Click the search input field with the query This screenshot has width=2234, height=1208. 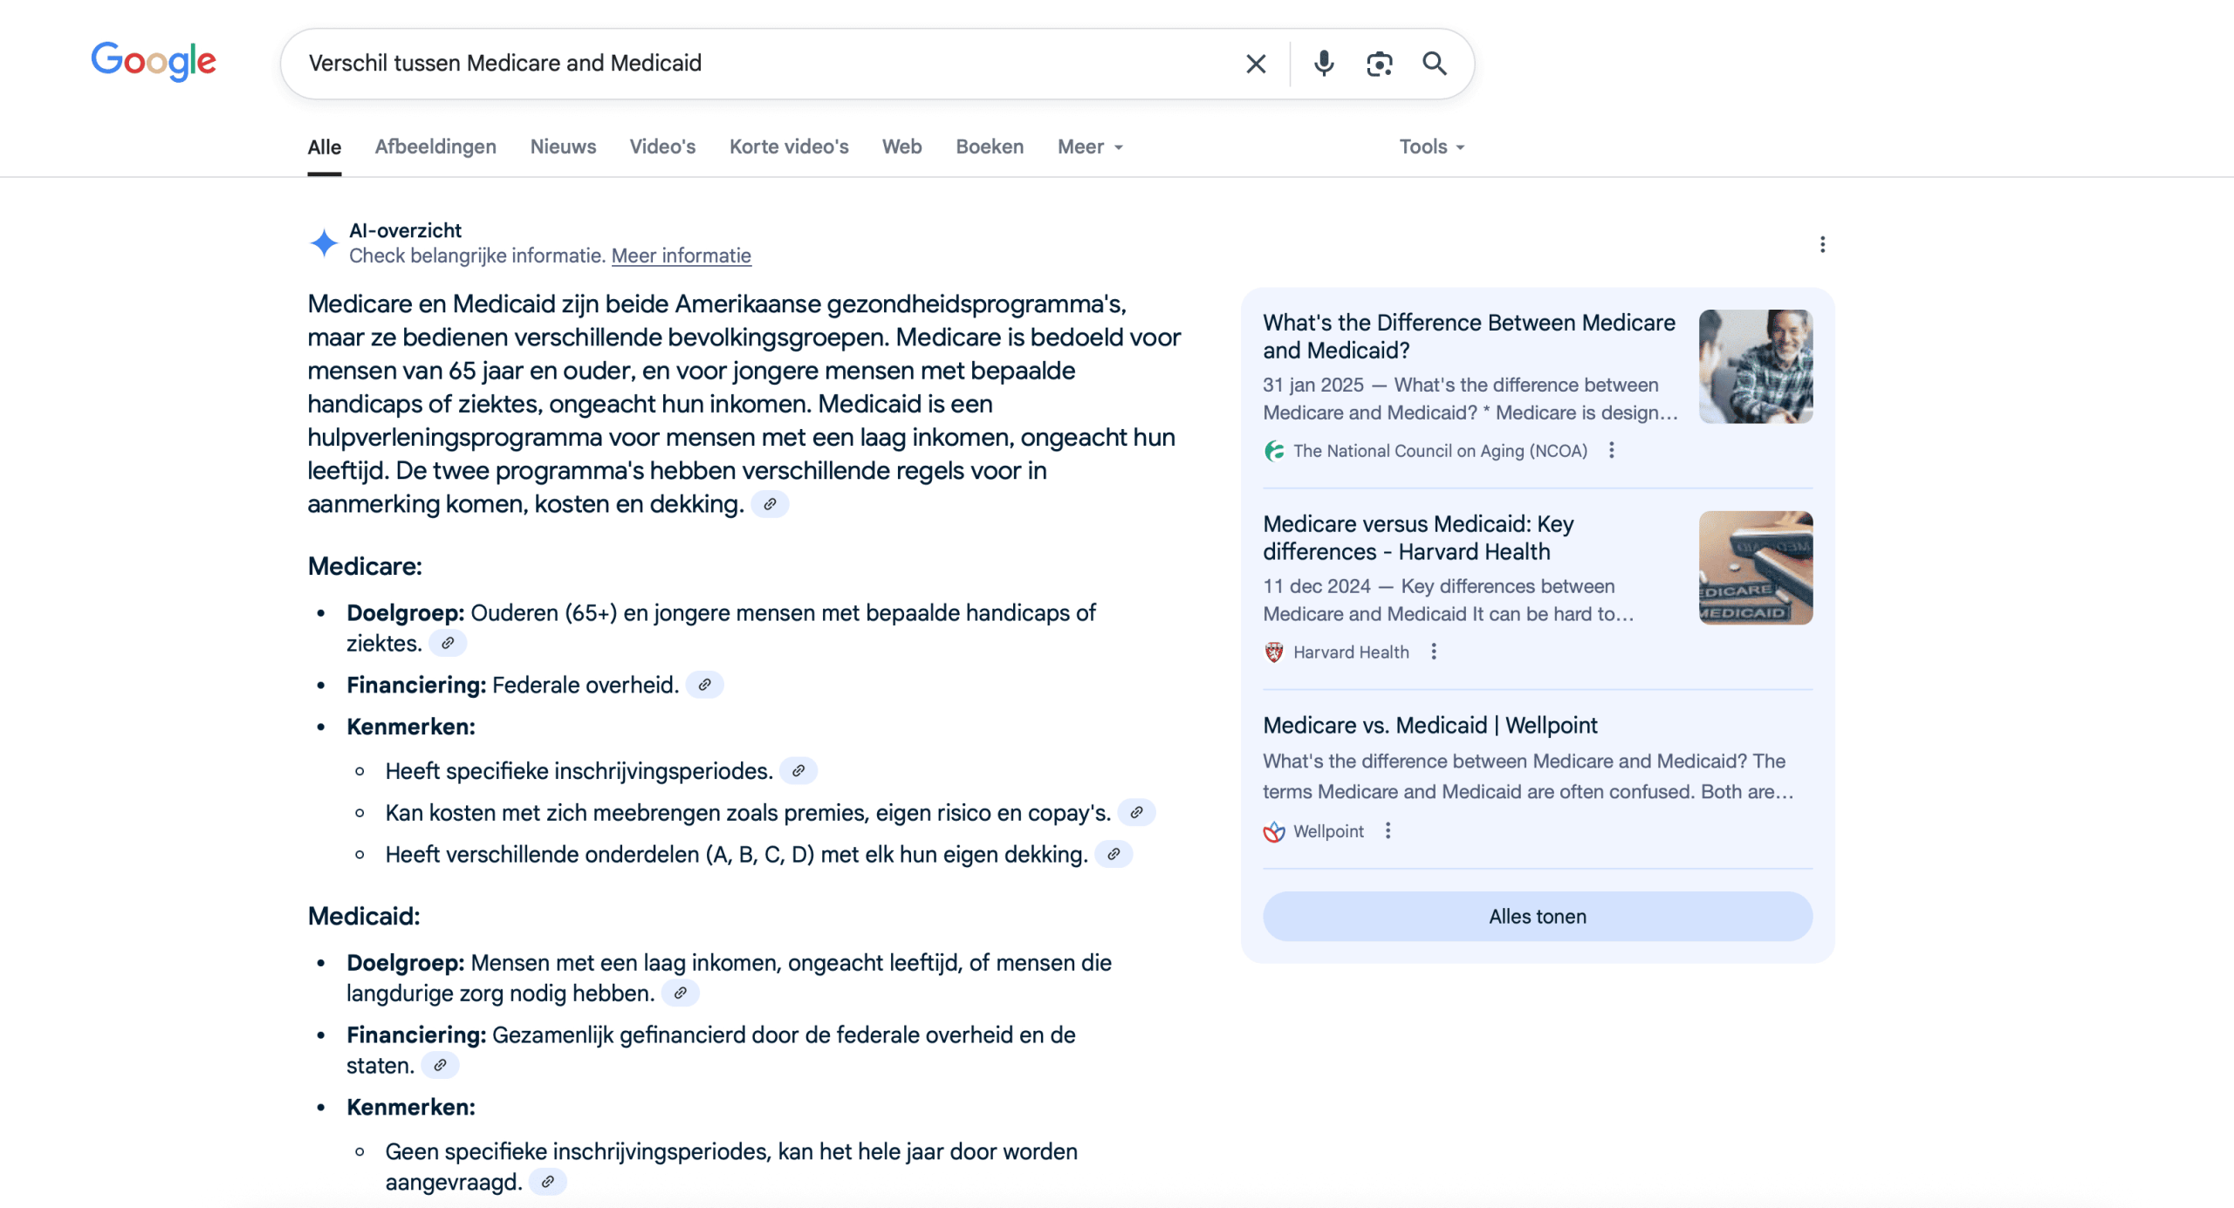coord(768,64)
